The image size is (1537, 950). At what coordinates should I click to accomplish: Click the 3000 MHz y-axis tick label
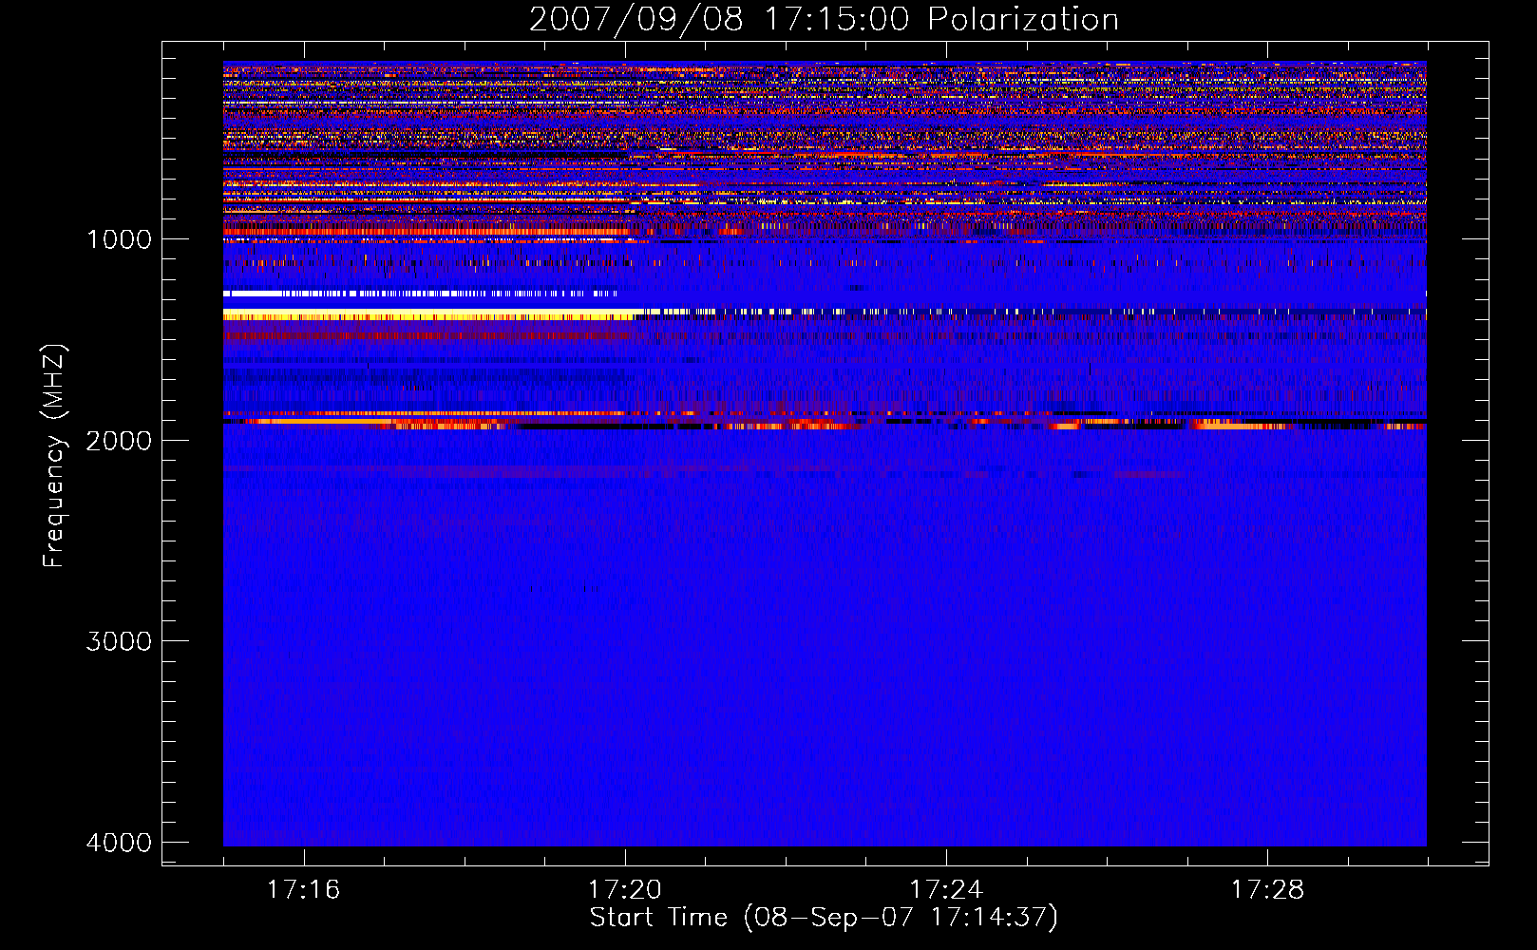click(x=119, y=641)
